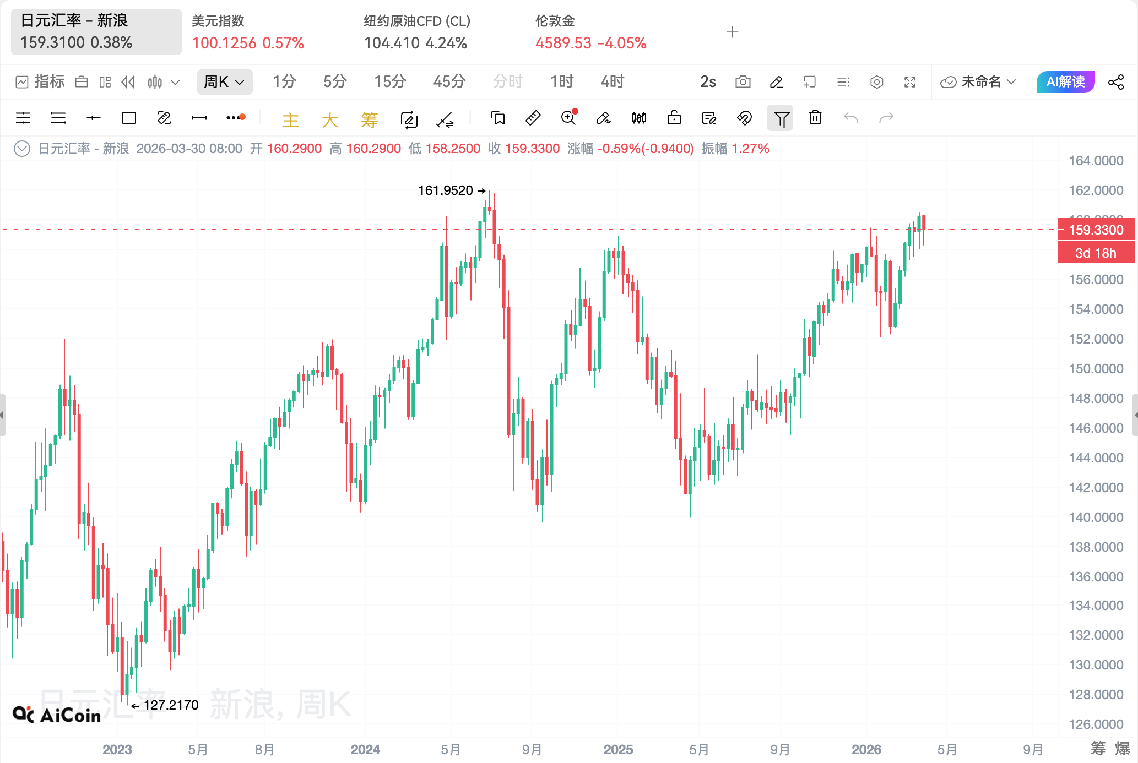Open the lock drawings tool

click(x=673, y=118)
